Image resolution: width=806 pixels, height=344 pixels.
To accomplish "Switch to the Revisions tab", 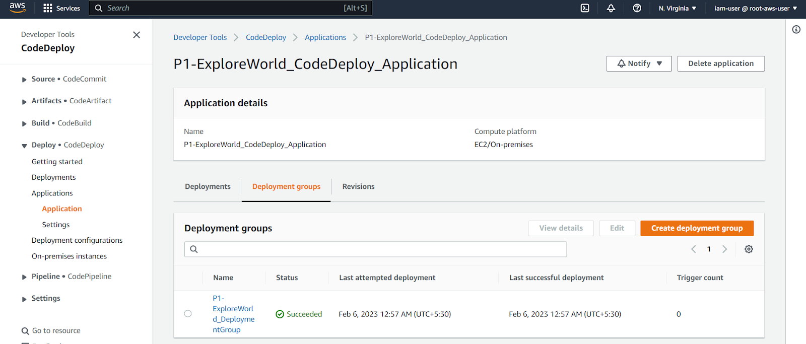I will (x=358, y=186).
